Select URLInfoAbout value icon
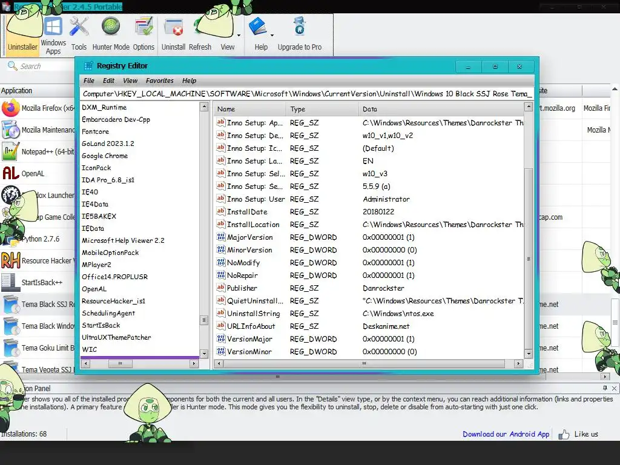This screenshot has height=465, width=620. point(221,326)
